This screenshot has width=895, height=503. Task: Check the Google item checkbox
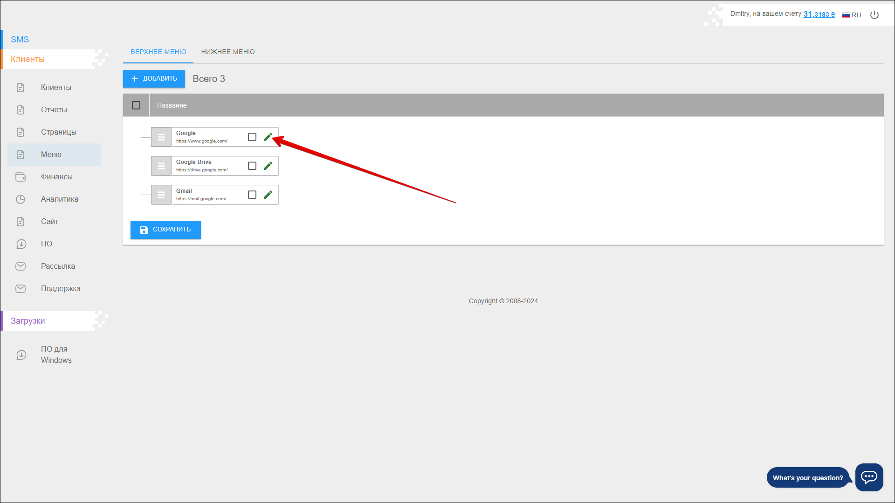pos(252,137)
